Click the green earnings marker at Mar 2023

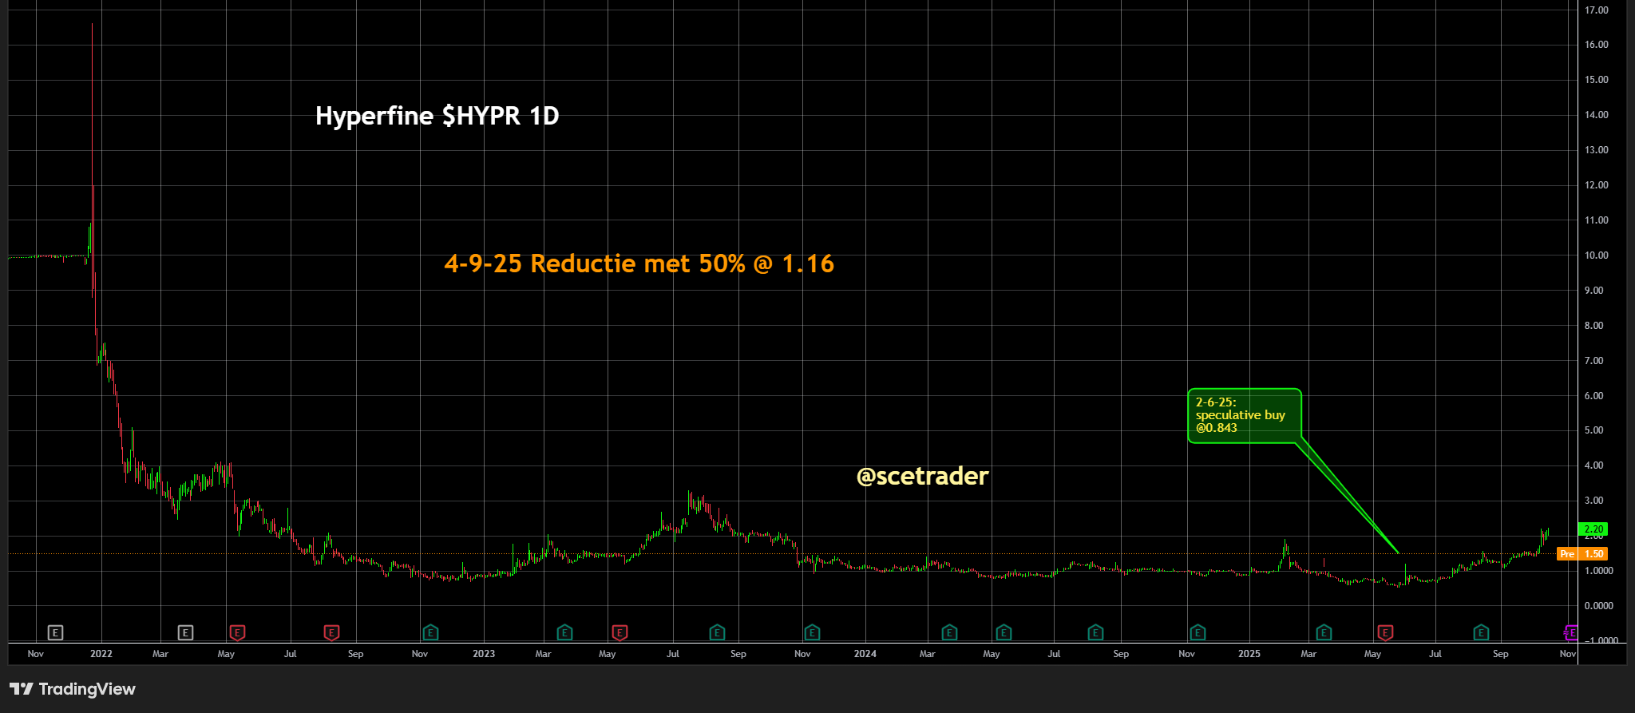point(564,632)
